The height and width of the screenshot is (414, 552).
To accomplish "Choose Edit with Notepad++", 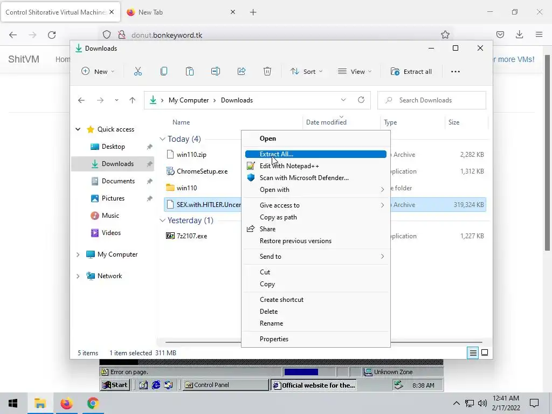I will (316, 166).
